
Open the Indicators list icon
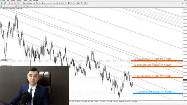[78, 3]
